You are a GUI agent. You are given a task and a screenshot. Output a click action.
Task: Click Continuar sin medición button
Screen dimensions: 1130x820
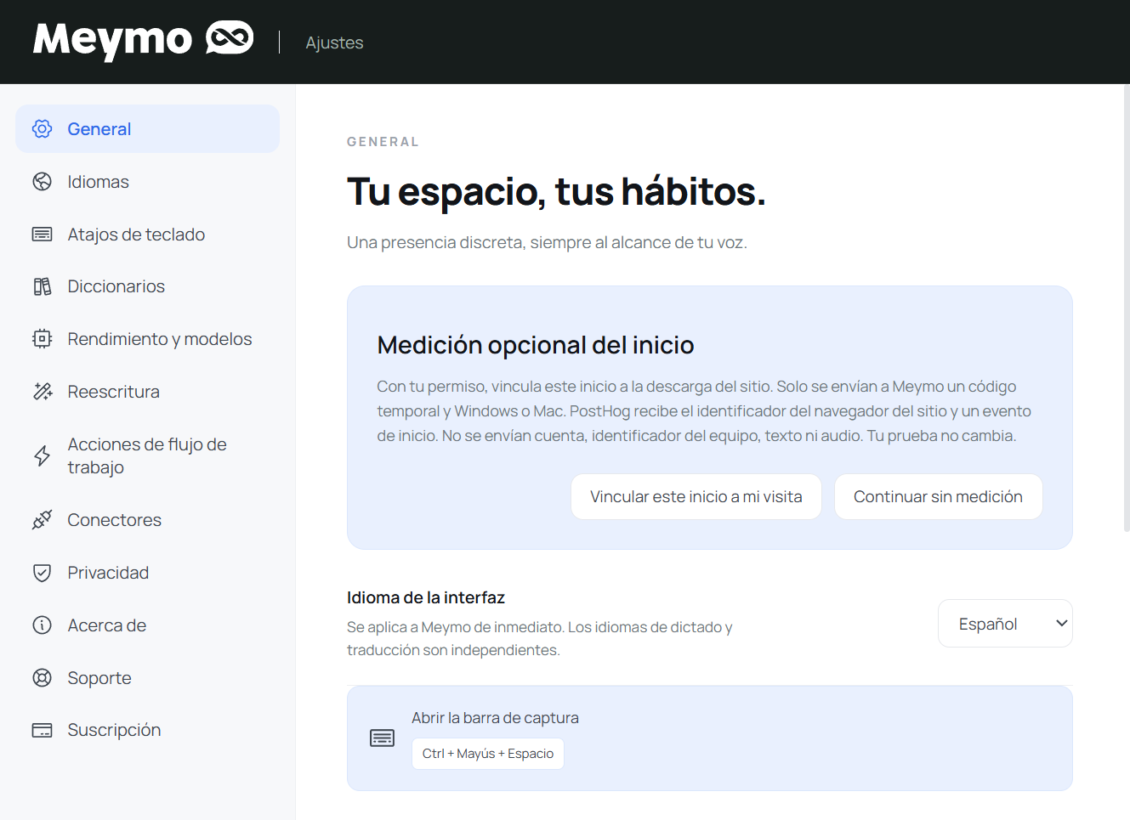pyautogui.click(x=938, y=497)
